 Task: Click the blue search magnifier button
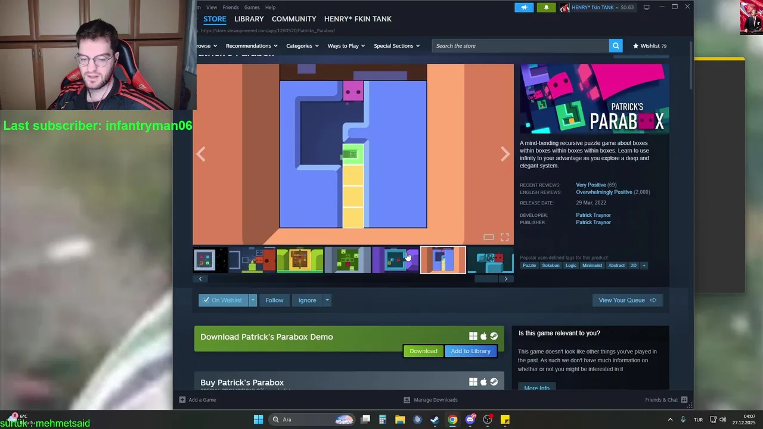616,46
